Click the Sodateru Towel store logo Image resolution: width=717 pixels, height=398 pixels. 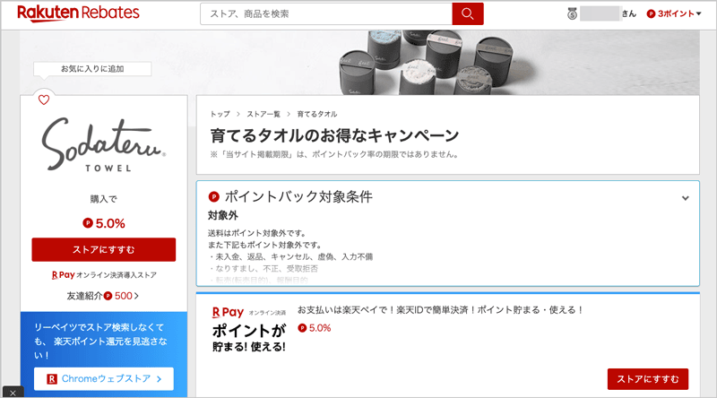point(104,144)
